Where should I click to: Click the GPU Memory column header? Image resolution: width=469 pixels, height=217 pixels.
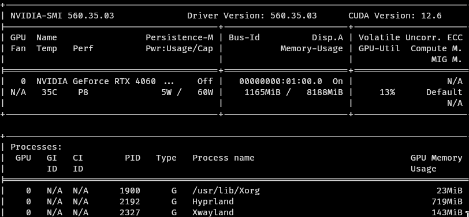[437, 158]
